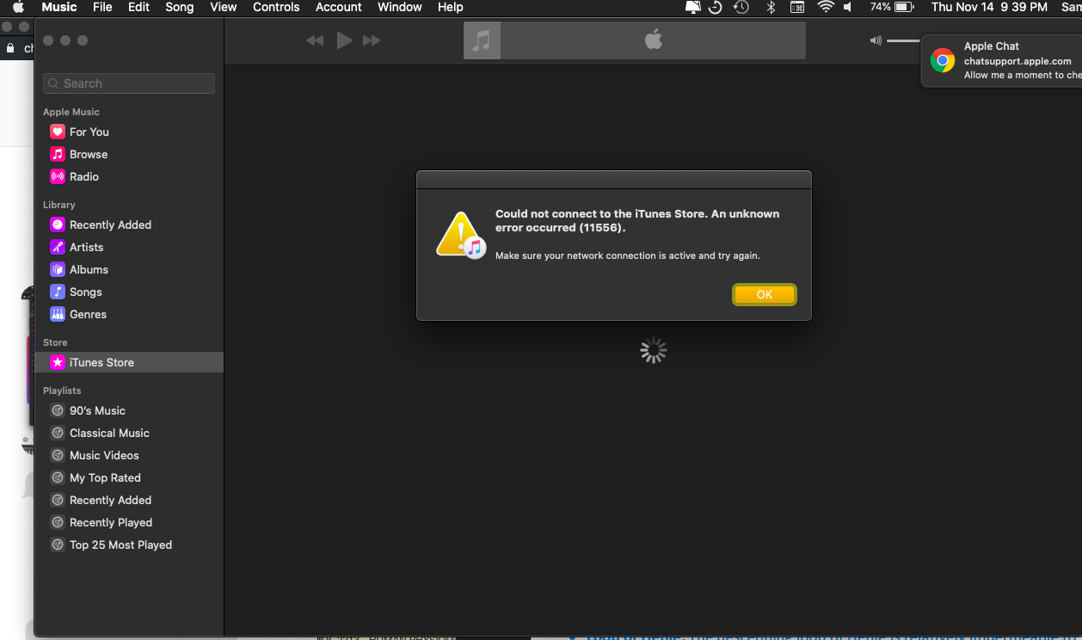This screenshot has width=1082, height=640.
Task: Select Music Videos playlist gear icon
Action: pos(58,455)
